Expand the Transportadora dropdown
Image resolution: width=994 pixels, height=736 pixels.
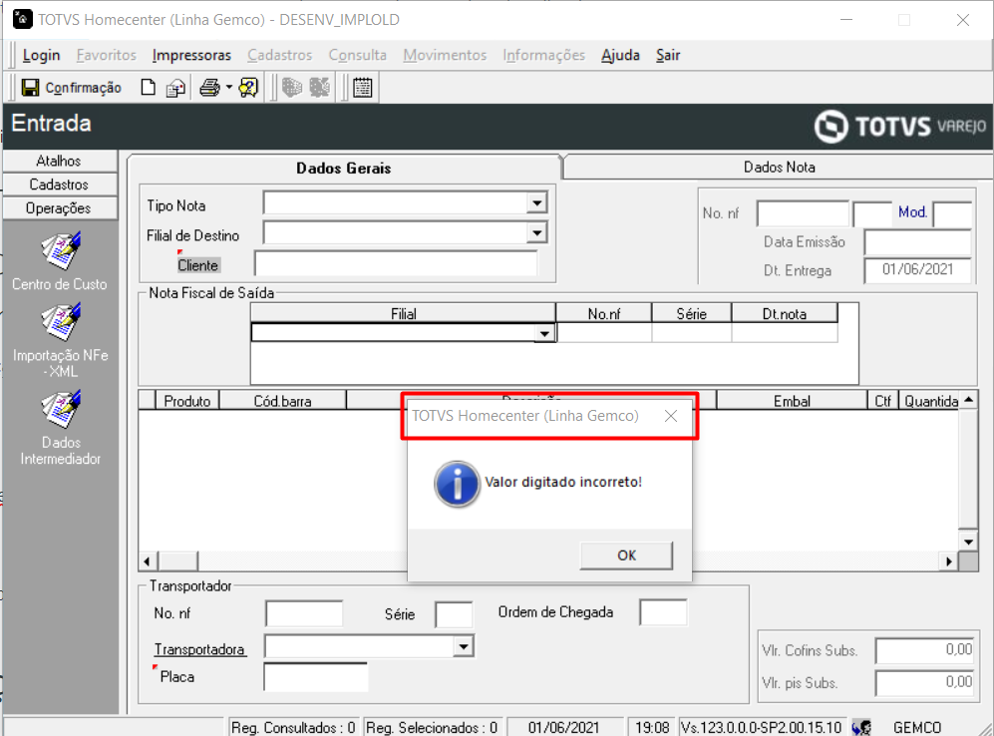point(464,646)
